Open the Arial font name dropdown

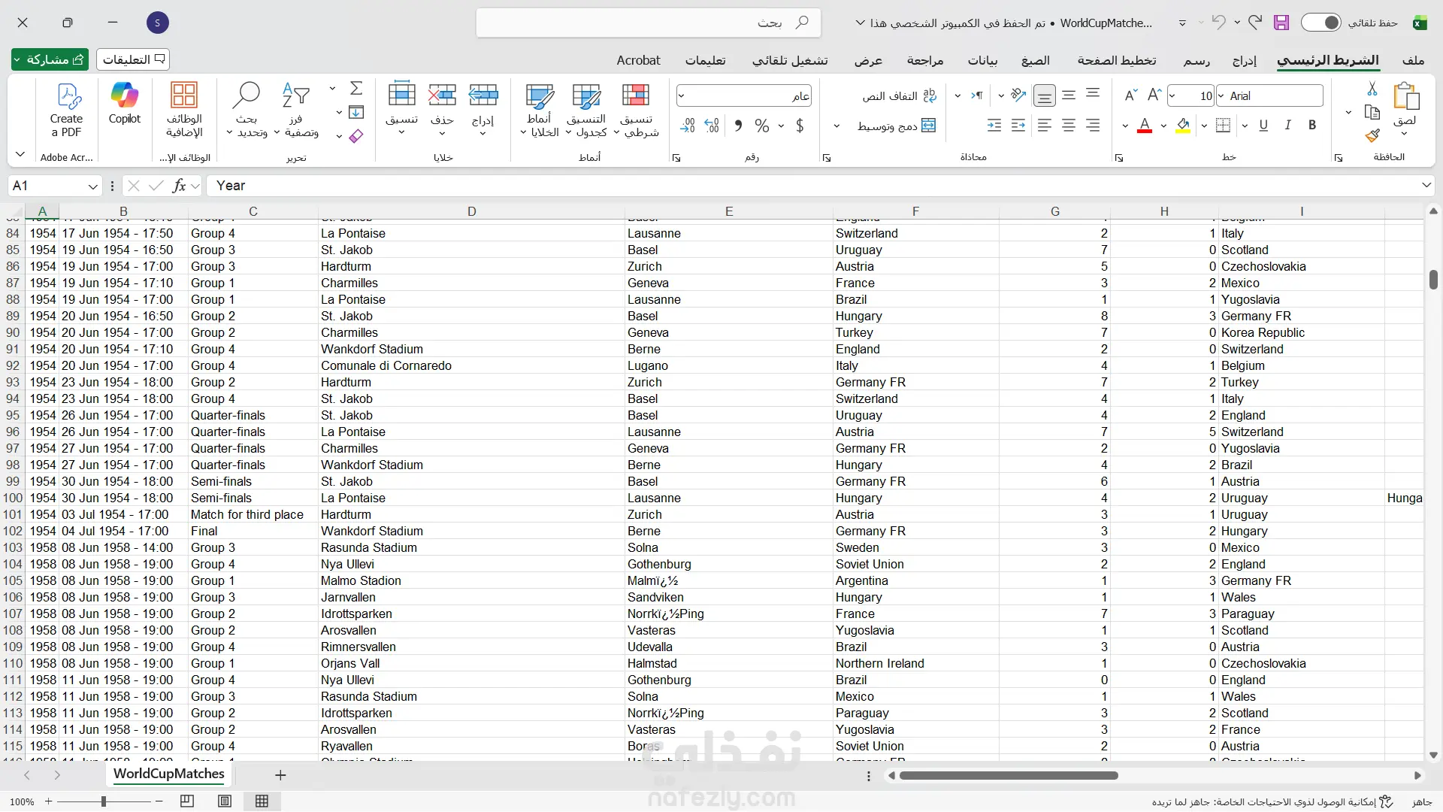point(1222,95)
